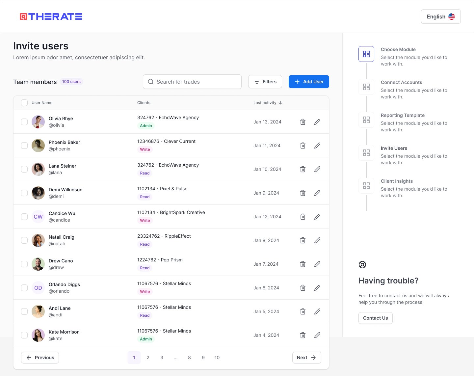This screenshot has height=376, width=474.
Task: Click the Choose Module step icon
Action: 366,54
